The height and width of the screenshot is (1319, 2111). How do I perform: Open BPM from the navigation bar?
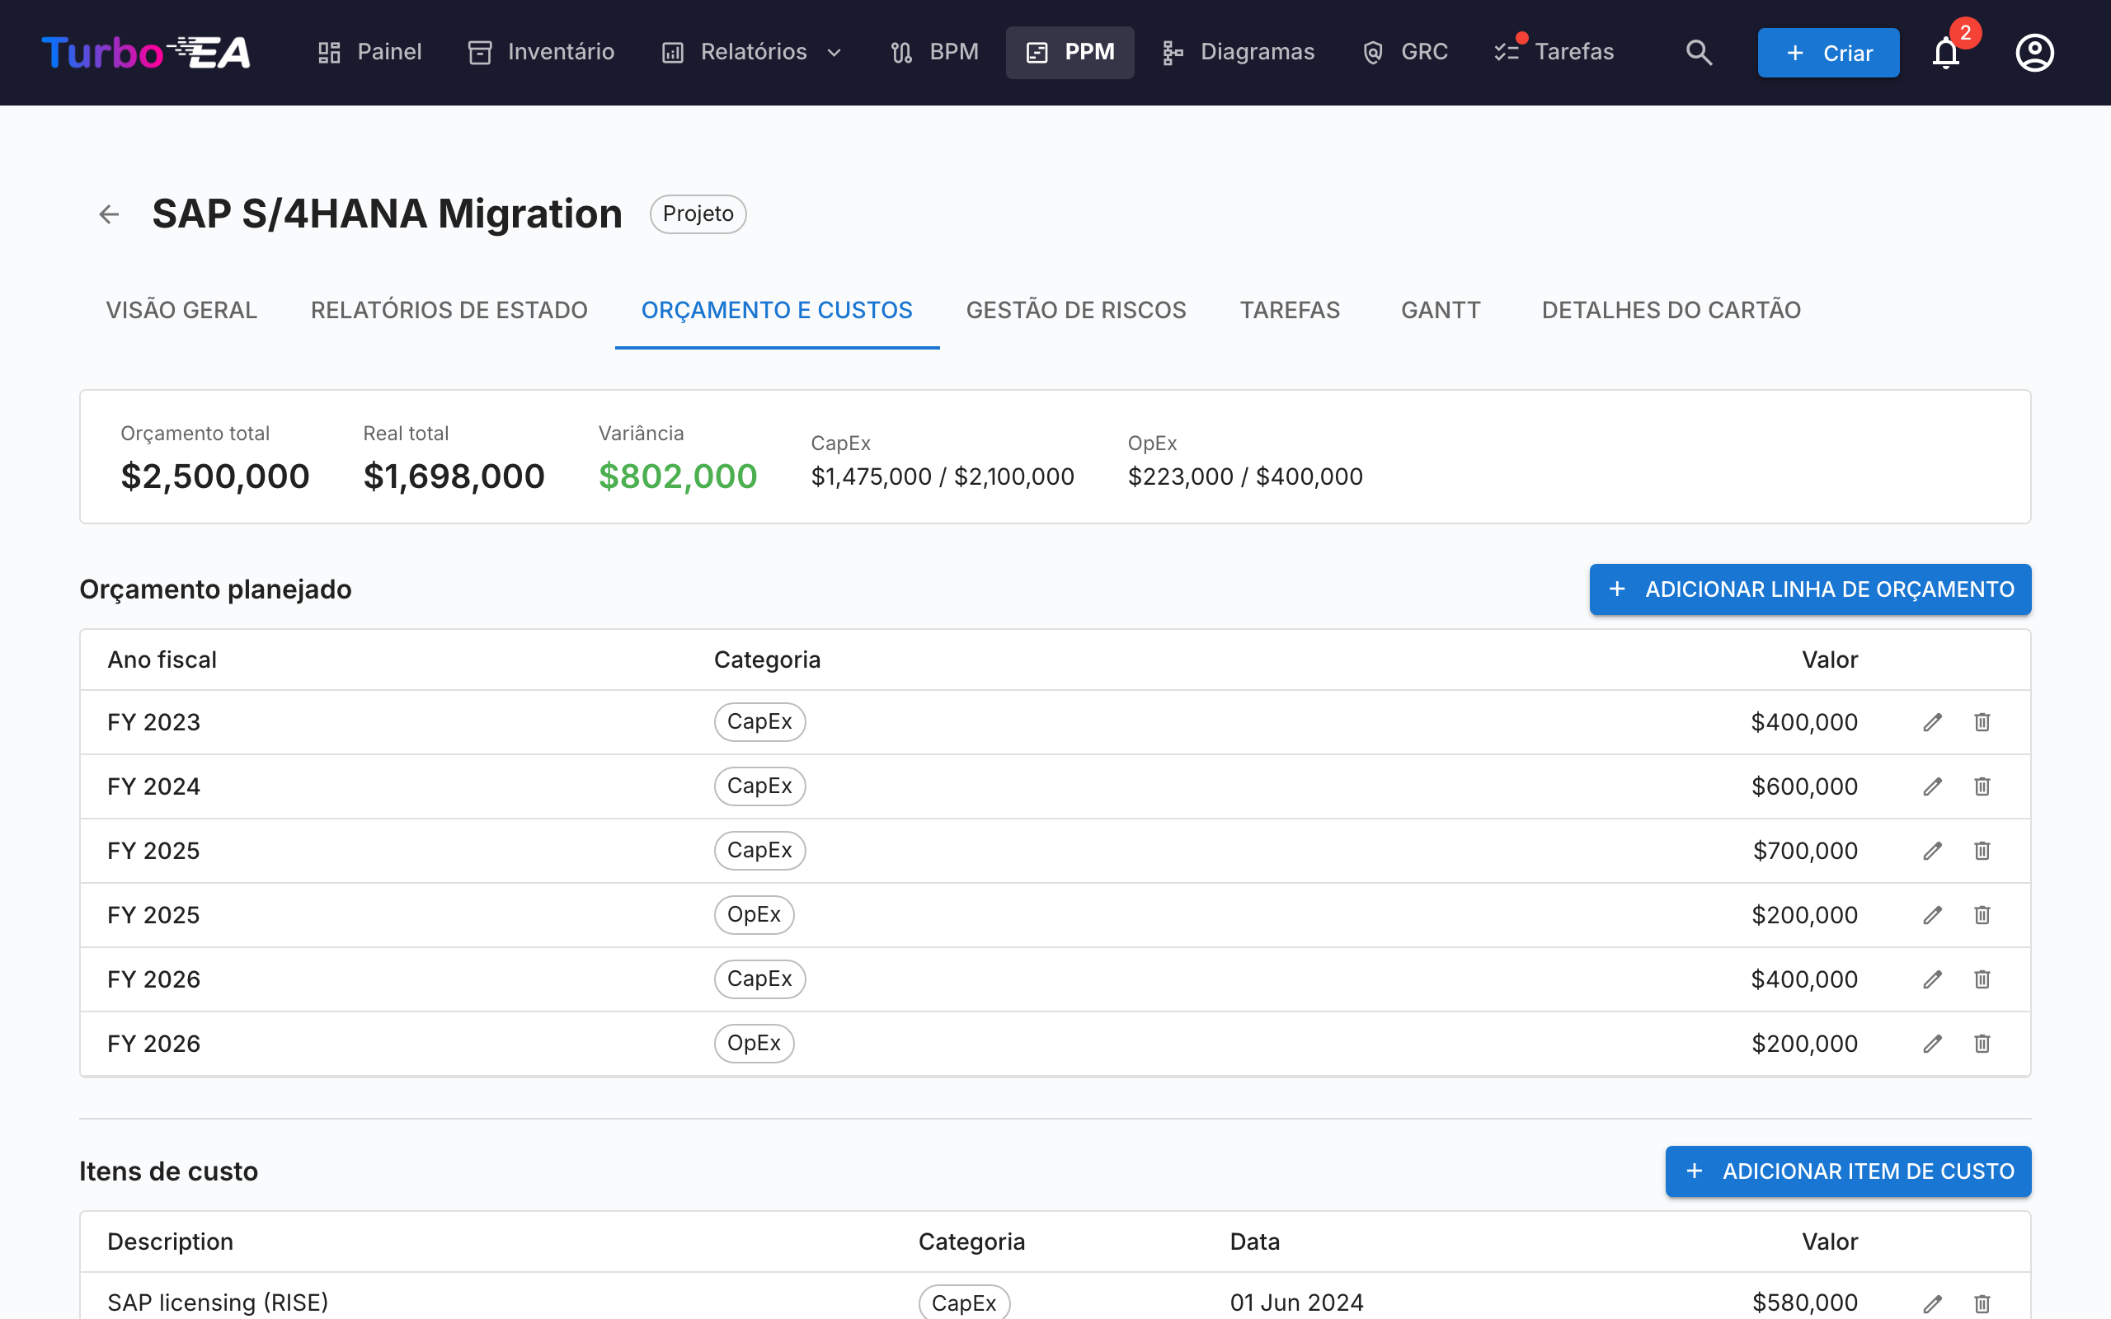(x=934, y=52)
